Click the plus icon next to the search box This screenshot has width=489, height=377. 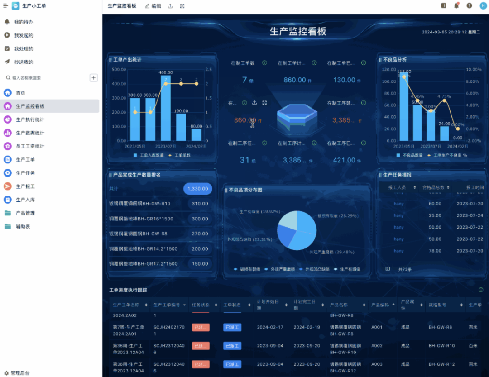click(93, 78)
